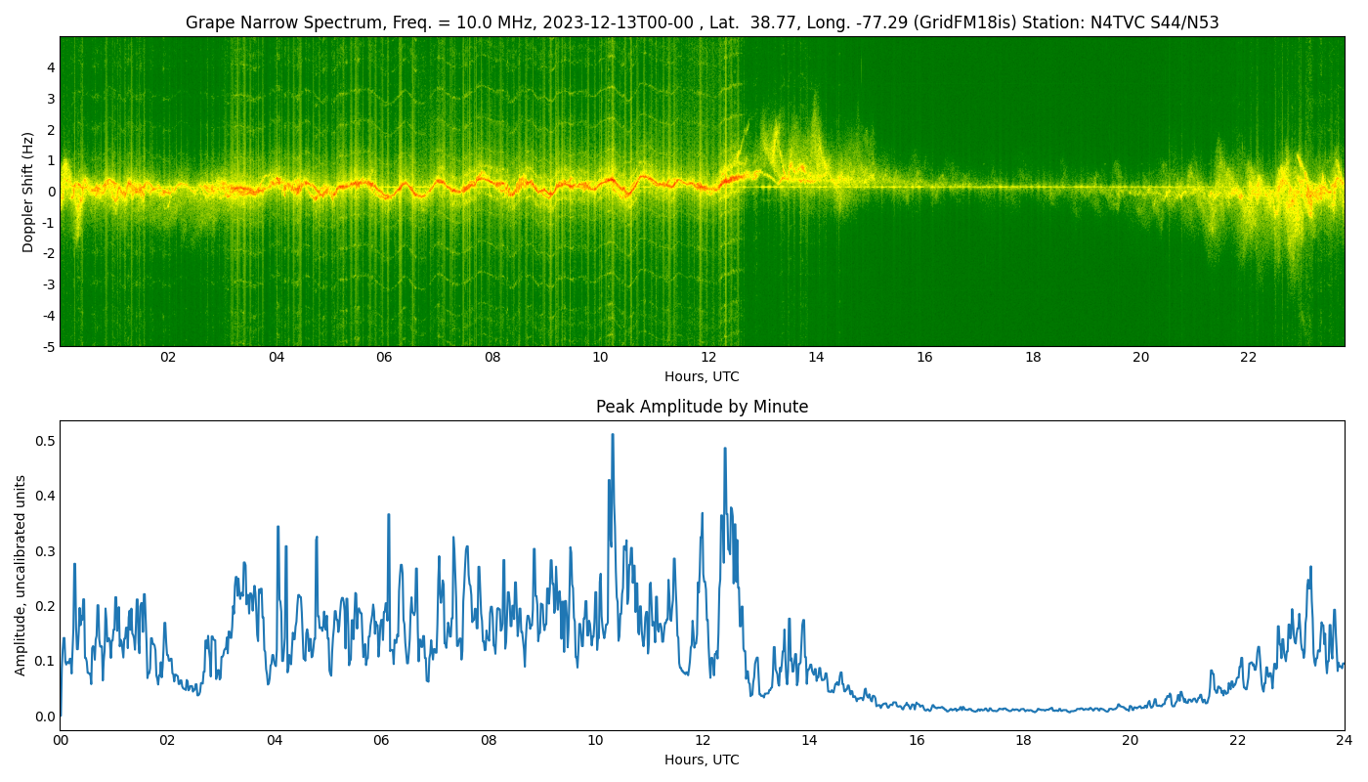Select the -5 Hz Doppler shift tick label
This screenshot has width=1368, height=782.
pos(46,346)
